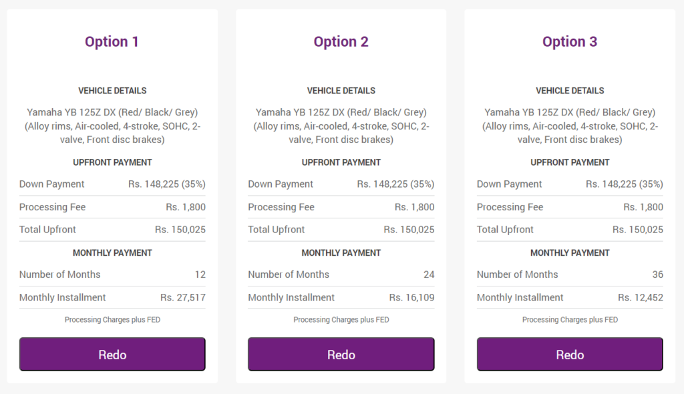Viewport: 684px width, 394px height.
Task: Click the 24 months value in Option 2
Action: (429, 274)
